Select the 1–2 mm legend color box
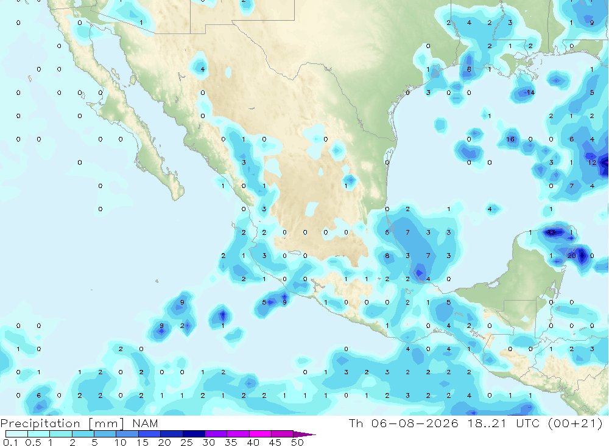 click(61, 434)
